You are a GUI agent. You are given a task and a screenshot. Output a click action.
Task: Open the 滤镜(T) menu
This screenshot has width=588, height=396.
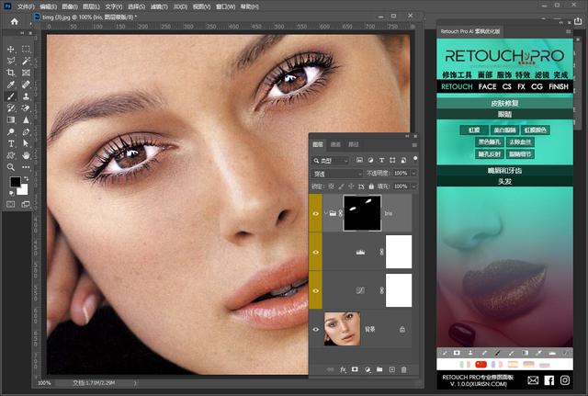coord(159,6)
